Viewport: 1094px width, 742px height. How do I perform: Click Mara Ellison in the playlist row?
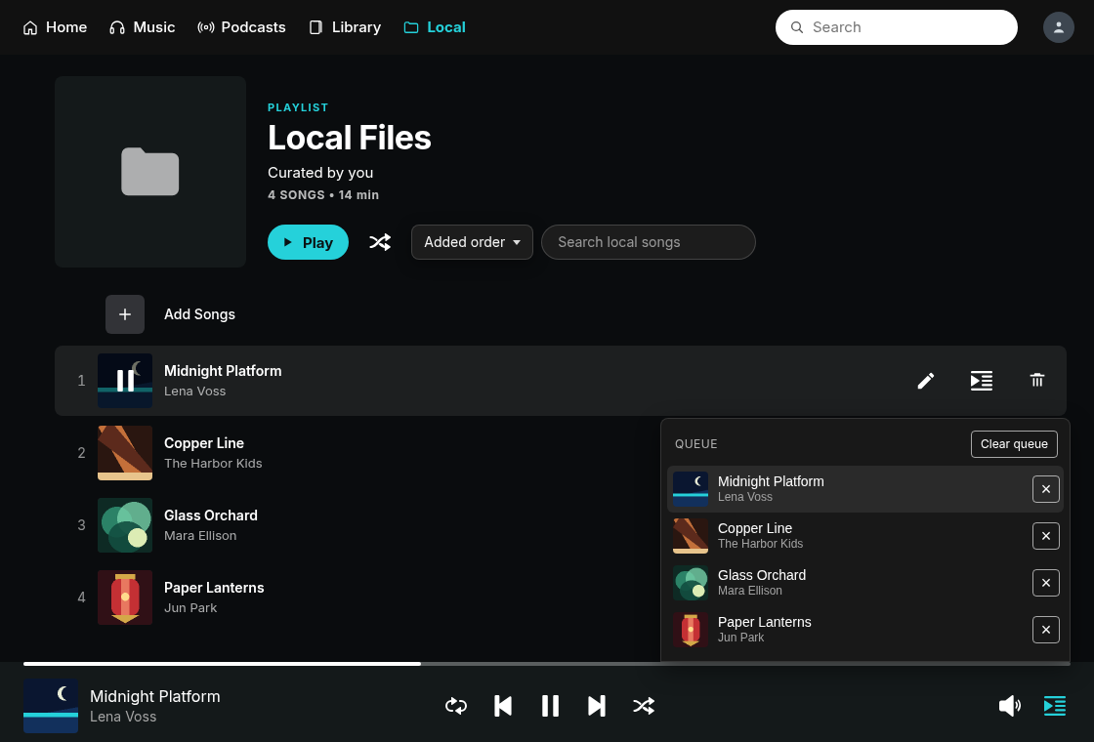point(200,536)
